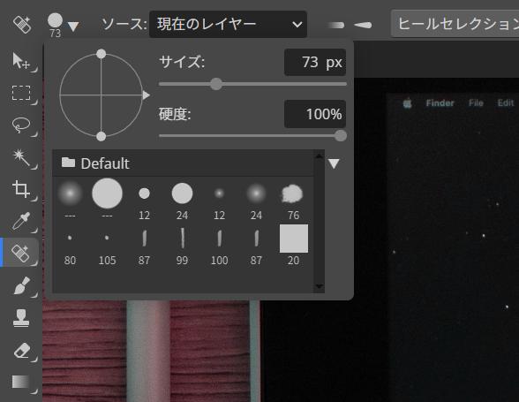
Task: Click the healing brush icon in options bar
Action: click(x=22, y=24)
